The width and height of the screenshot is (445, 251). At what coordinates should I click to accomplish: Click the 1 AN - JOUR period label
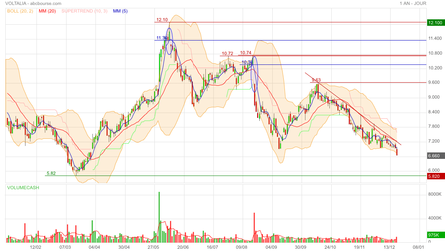413,3
